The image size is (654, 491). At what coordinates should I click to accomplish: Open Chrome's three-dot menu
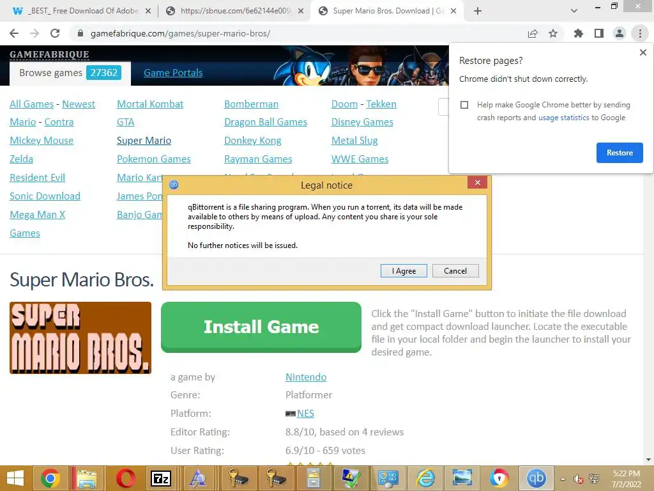pyautogui.click(x=640, y=33)
